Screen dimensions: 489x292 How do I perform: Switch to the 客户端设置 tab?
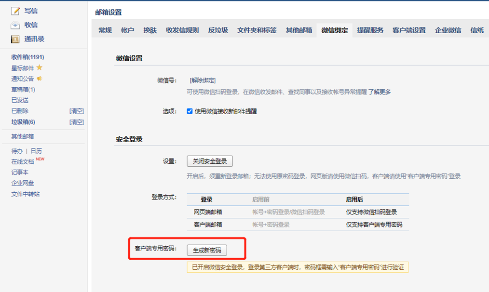tap(409, 30)
